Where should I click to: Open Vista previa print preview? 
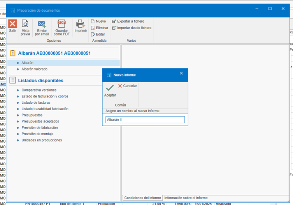click(25, 28)
